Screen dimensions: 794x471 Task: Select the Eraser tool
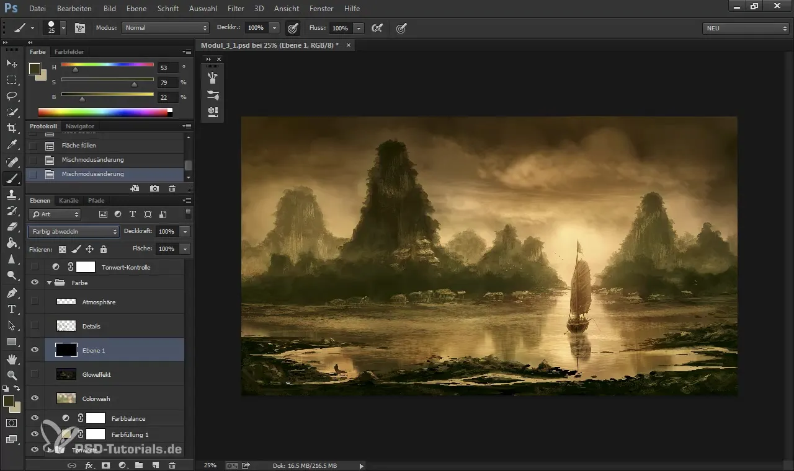12,227
